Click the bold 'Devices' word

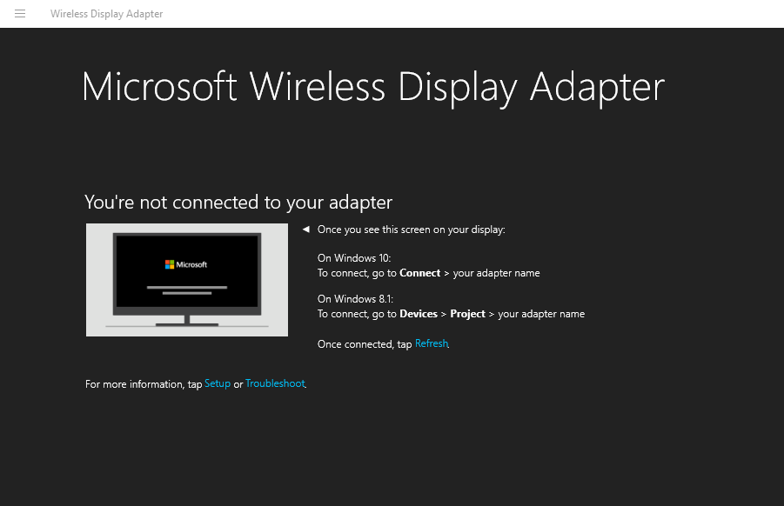coord(419,314)
